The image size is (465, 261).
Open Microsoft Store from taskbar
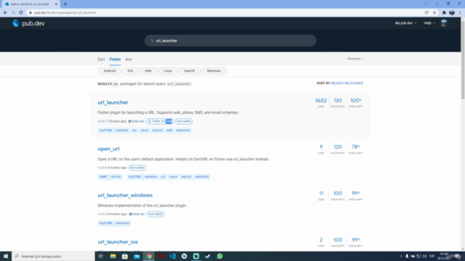coord(125,256)
